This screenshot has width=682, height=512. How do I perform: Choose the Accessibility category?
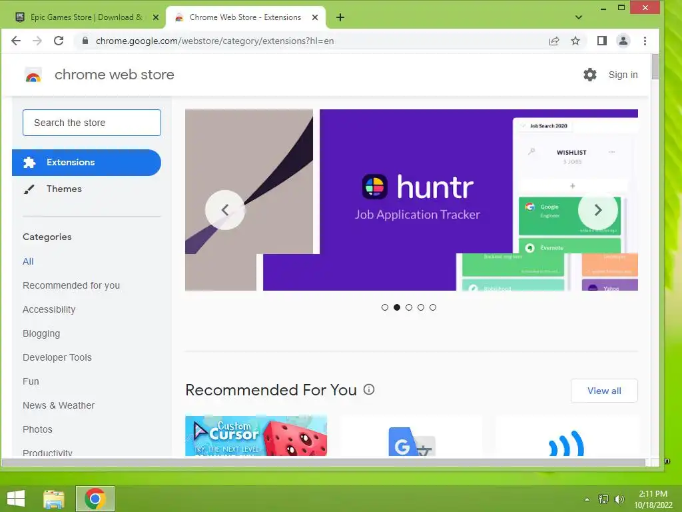(x=49, y=309)
